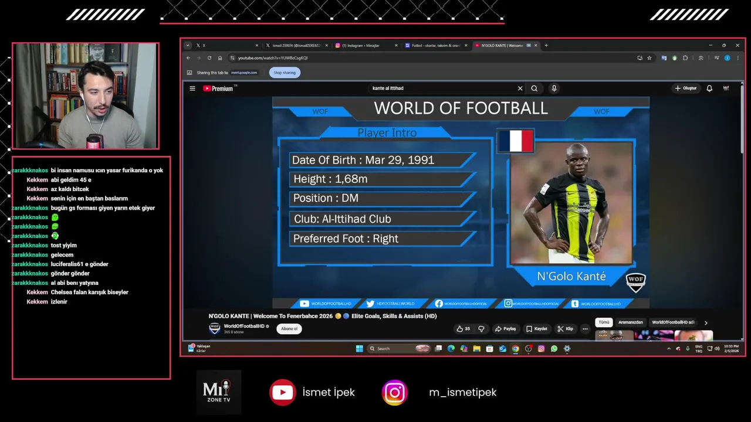Viewport: 751px width, 422px height.
Task: Show hidden system tray icons
Action: (668, 349)
